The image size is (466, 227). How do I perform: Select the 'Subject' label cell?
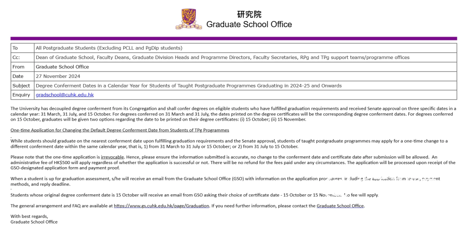pyautogui.click(x=21, y=86)
